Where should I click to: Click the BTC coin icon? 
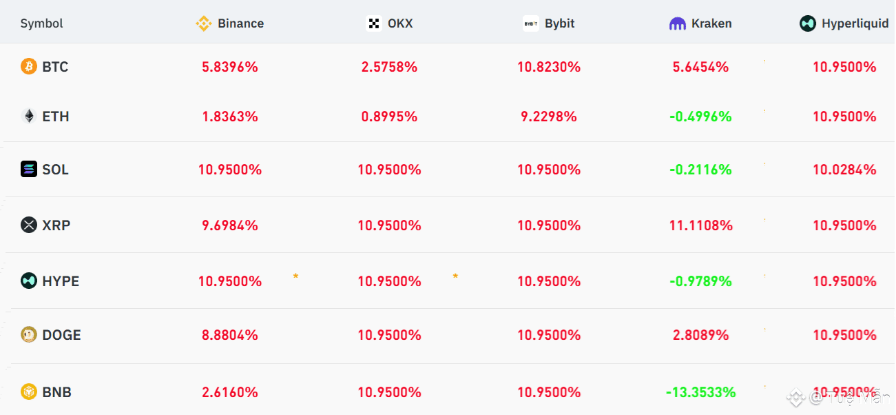click(28, 67)
